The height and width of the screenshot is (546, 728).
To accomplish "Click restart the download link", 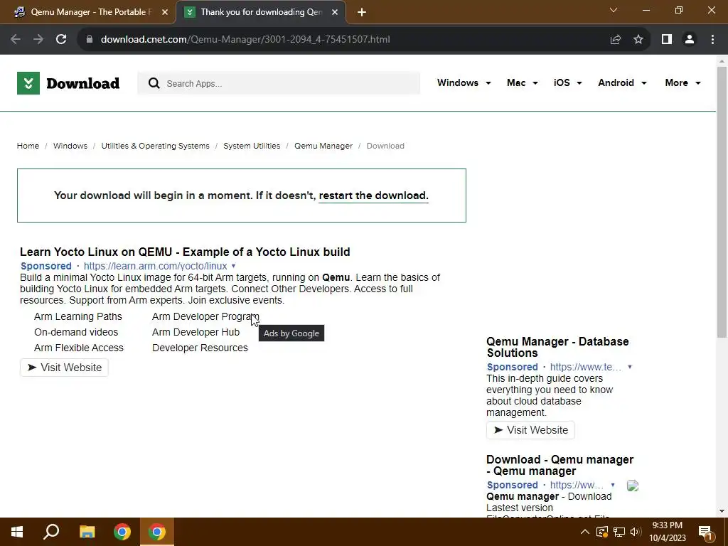I will point(373,196).
